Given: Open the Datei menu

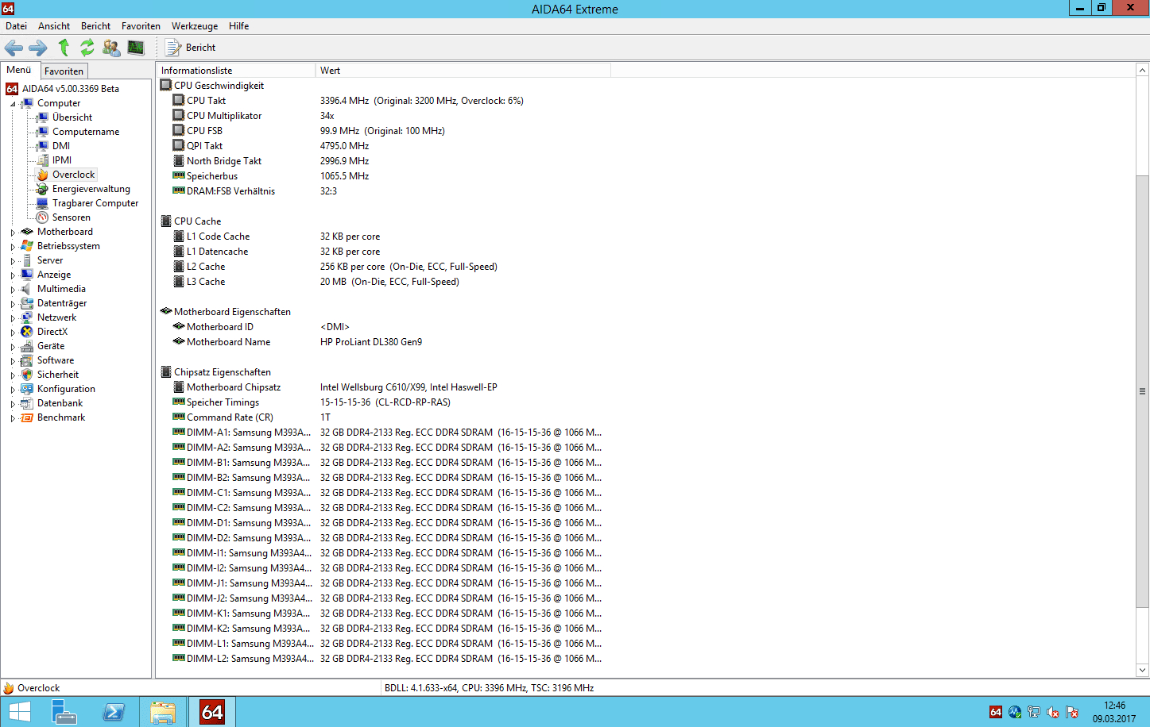Looking at the screenshot, I should click(16, 26).
